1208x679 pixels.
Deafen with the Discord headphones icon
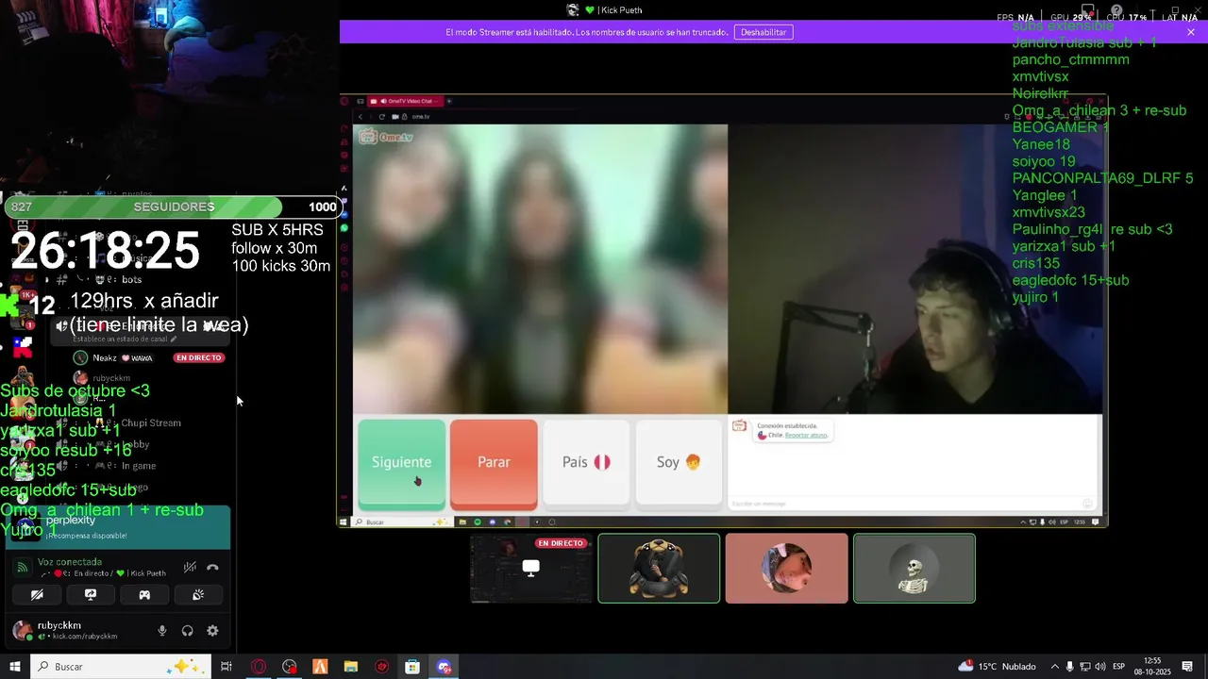coord(187,631)
